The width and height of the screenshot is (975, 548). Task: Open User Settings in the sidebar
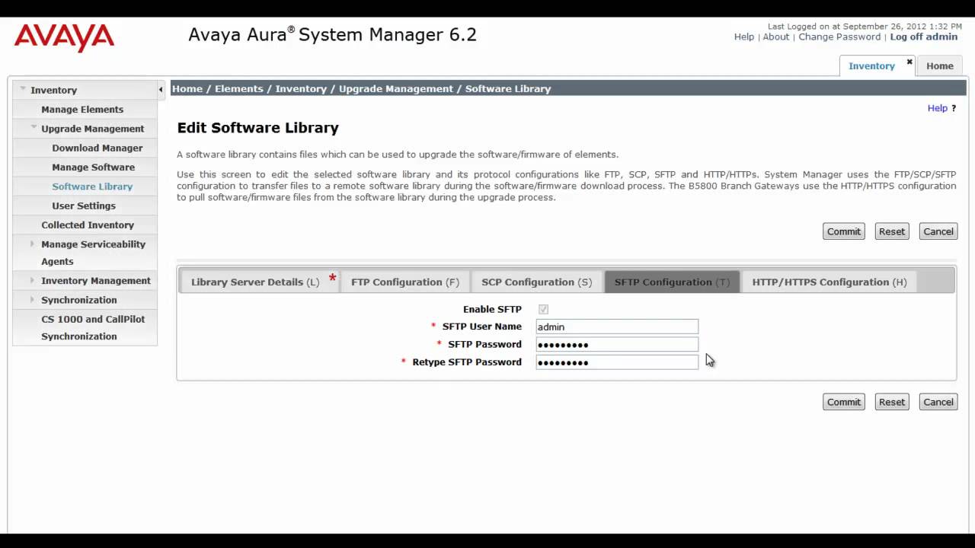click(x=84, y=205)
